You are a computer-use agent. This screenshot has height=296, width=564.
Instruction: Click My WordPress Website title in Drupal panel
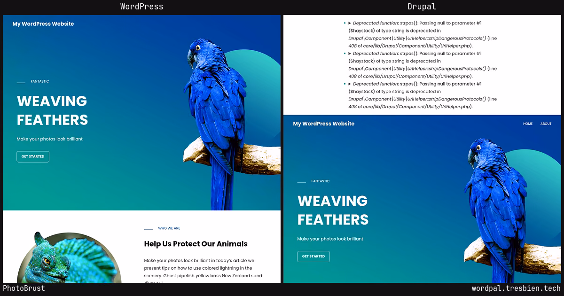coord(324,124)
